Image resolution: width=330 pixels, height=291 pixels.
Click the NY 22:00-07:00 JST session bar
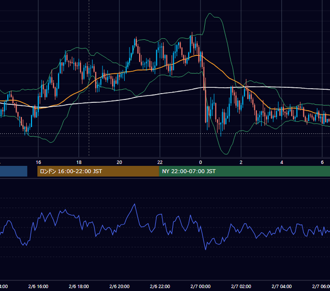coord(244,171)
